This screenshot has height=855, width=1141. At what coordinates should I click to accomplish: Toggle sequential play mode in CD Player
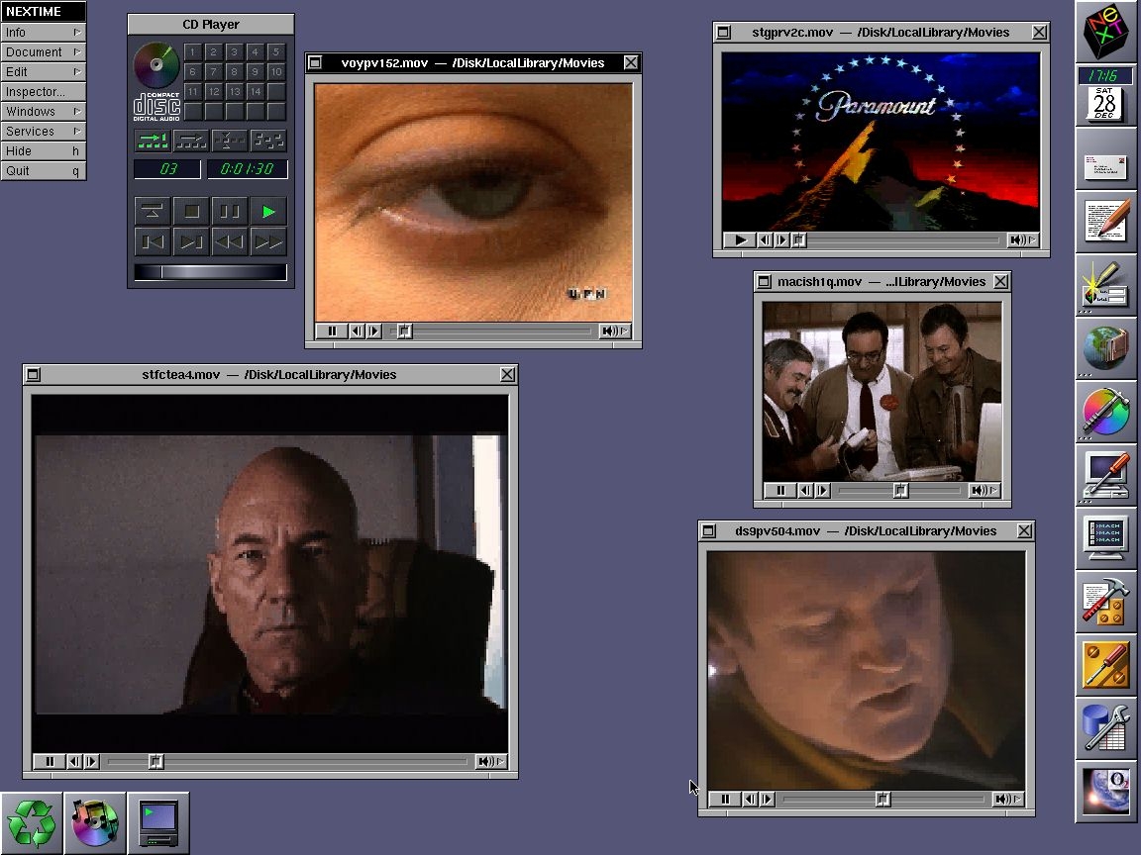point(153,141)
